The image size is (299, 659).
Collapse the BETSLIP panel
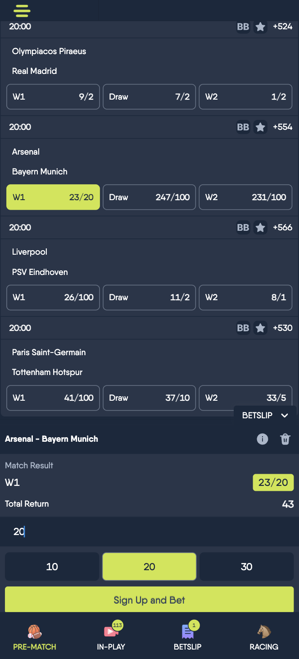click(x=284, y=415)
